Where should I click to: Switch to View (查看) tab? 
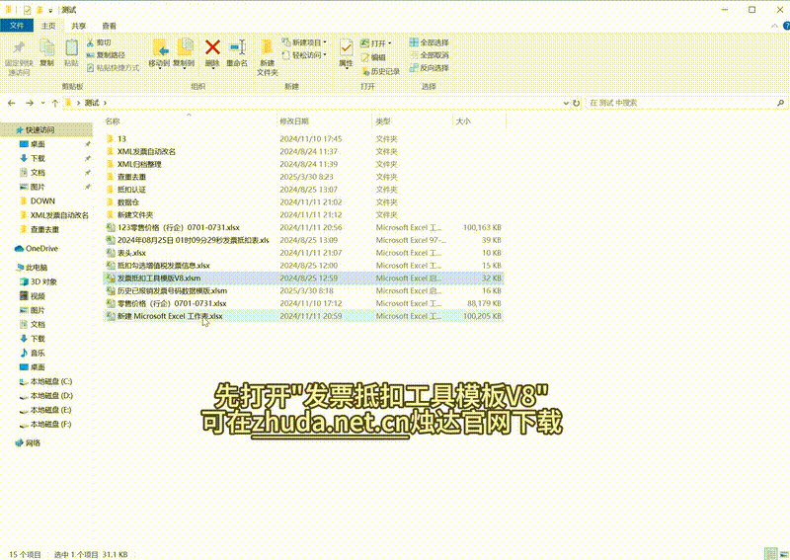click(x=109, y=26)
